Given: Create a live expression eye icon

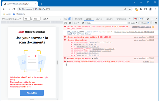Looking at the screenshot, I should click(83, 23).
